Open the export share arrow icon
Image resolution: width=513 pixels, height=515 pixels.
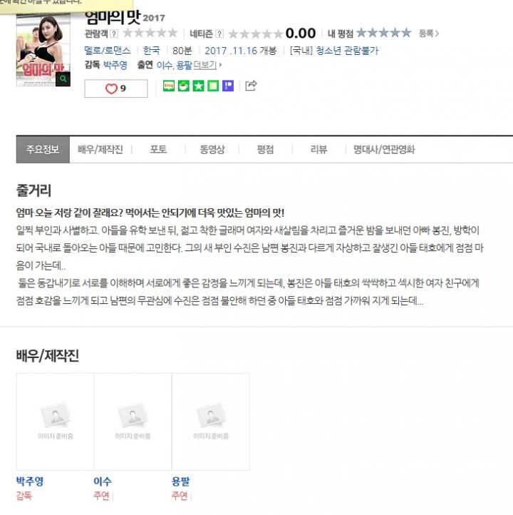(251, 86)
